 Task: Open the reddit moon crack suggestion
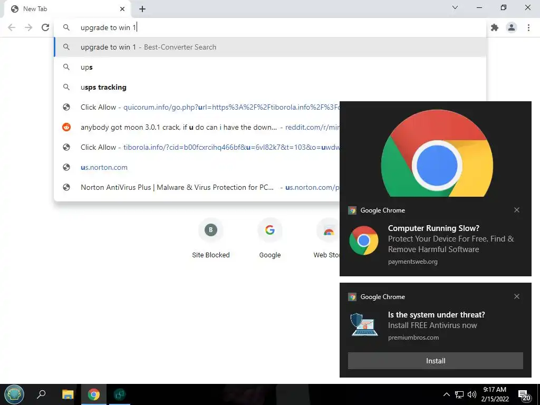tap(197, 127)
